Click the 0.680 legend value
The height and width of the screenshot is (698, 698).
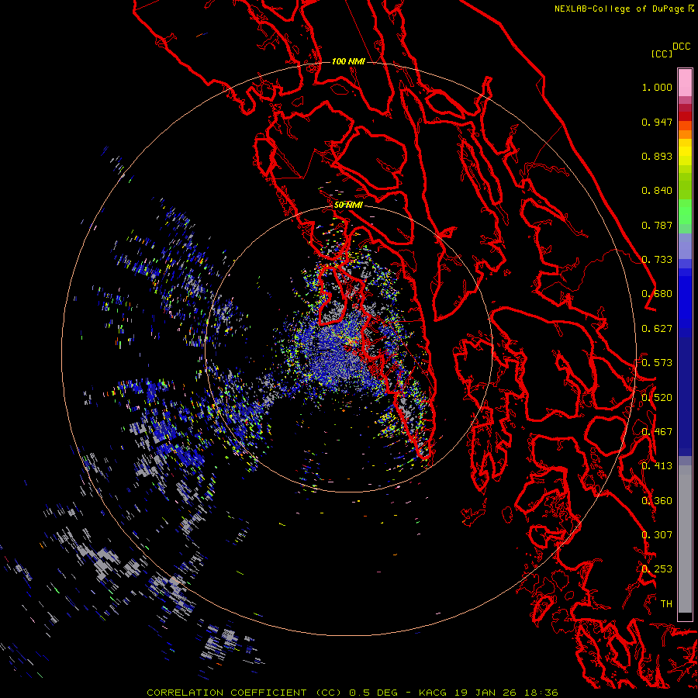coord(657,294)
